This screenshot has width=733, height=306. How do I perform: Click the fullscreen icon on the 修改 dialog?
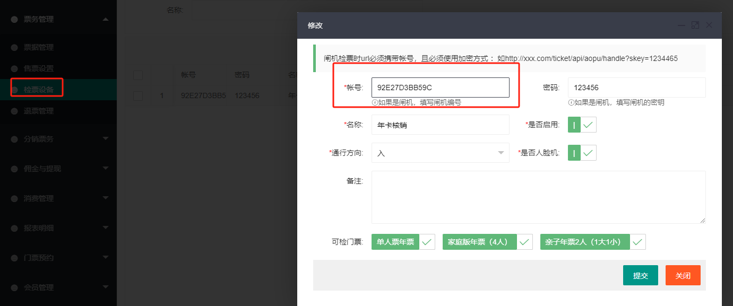pos(695,25)
